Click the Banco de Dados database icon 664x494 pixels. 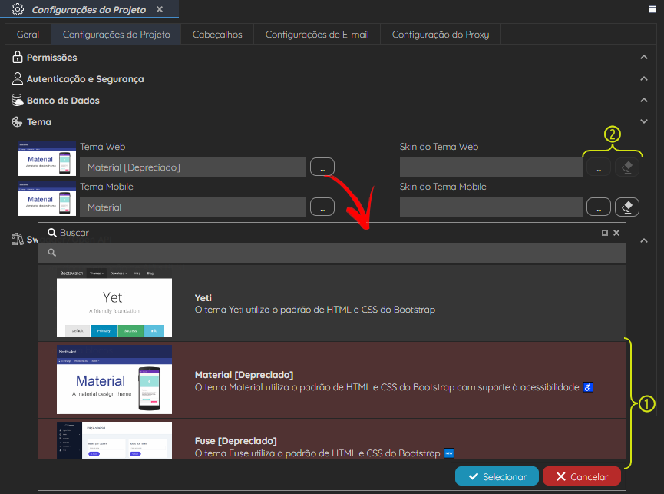pos(18,100)
